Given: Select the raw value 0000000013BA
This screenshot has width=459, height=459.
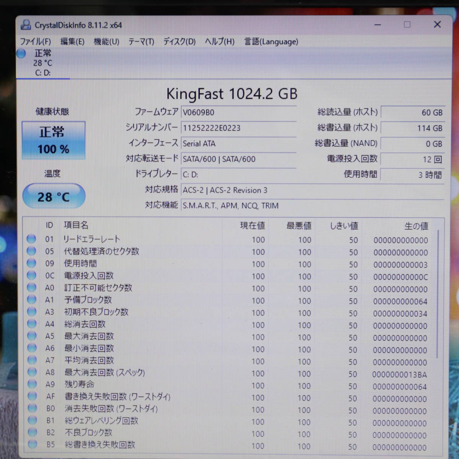Looking at the screenshot, I should [x=400, y=374].
